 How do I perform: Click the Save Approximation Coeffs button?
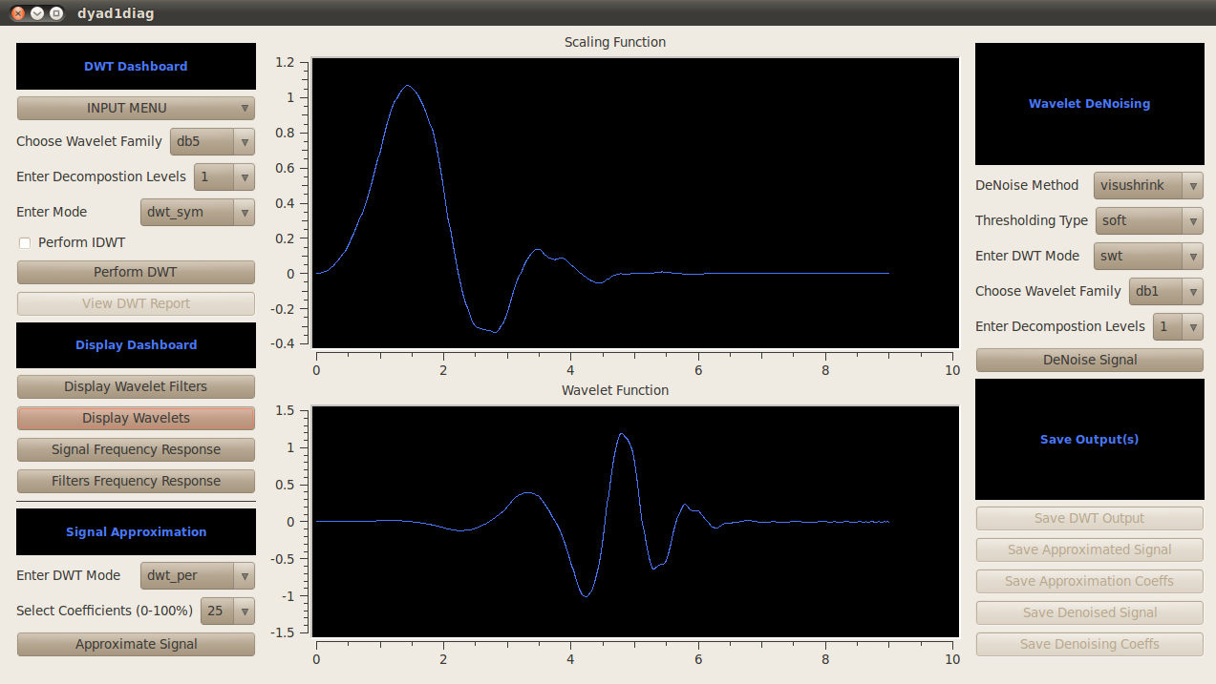coord(1089,581)
